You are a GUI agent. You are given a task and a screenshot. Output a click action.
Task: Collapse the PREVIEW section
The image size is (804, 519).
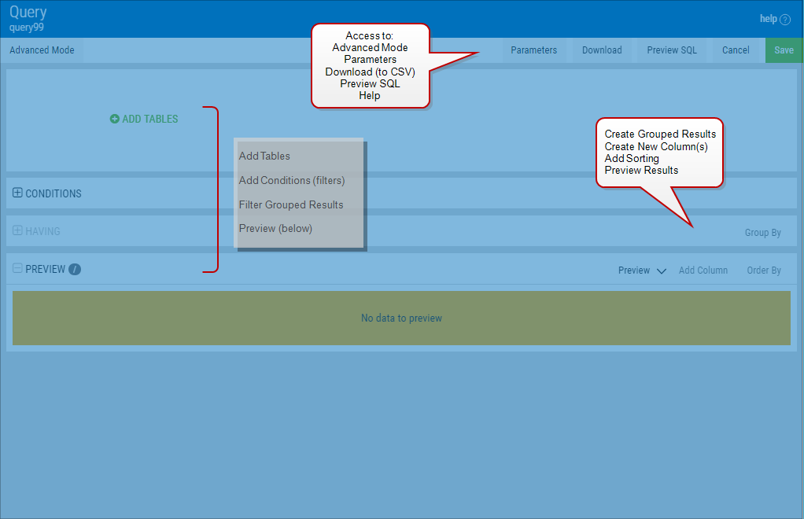[16, 269]
